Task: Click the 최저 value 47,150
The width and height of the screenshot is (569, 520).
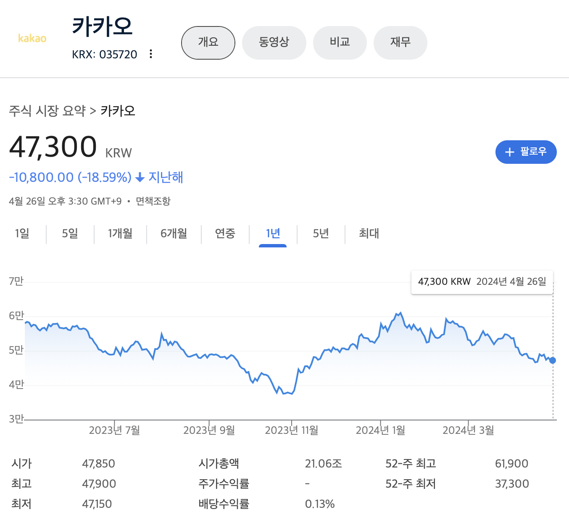Action: point(97,504)
